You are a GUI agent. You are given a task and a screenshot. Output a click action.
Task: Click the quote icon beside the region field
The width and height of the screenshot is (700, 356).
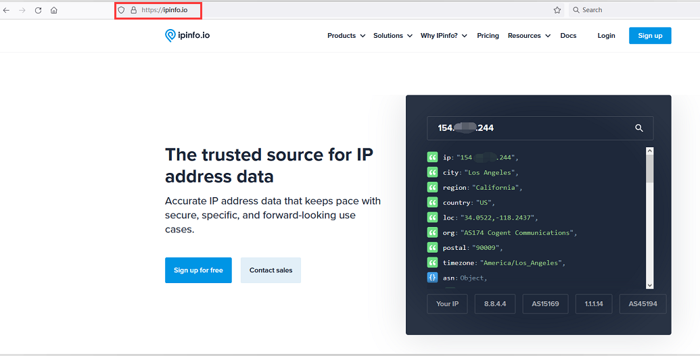click(x=432, y=187)
